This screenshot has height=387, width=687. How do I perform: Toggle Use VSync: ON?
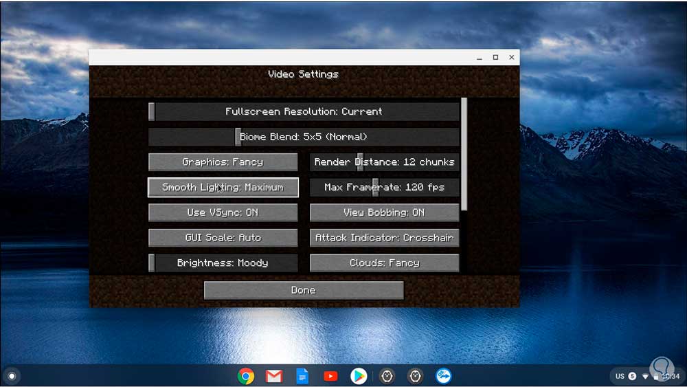[x=223, y=212]
